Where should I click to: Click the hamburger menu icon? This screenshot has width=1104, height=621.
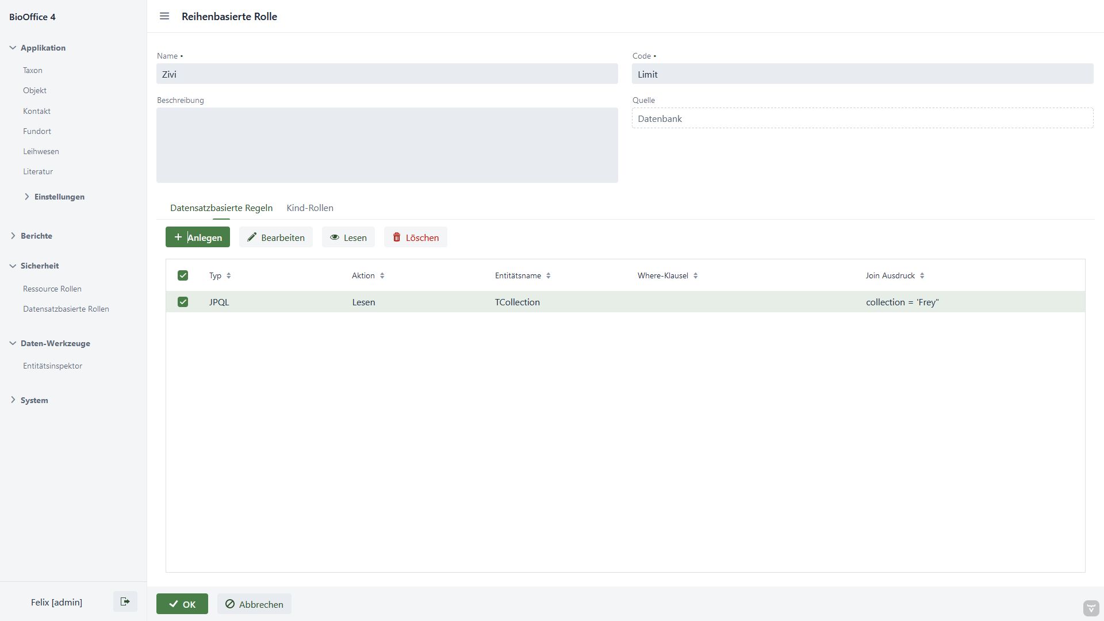pos(164,16)
